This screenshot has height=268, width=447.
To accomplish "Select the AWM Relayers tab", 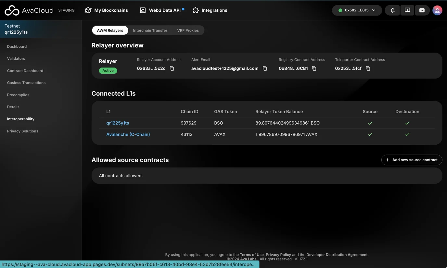I will pyautogui.click(x=110, y=30).
